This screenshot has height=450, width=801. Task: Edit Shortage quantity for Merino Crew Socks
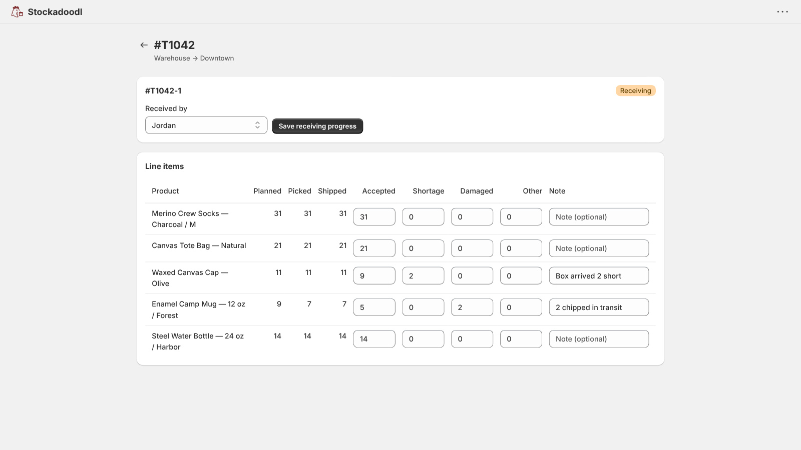[423, 217]
